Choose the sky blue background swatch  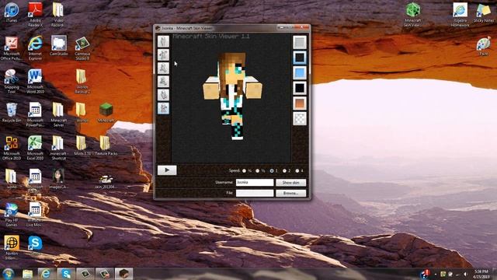pyautogui.click(x=299, y=72)
